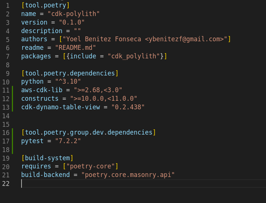The height and width of the screenshot is (203, 266).
Task: Click the "poetry.core.masonry.api" build-backend value
Action: point(128,175)
